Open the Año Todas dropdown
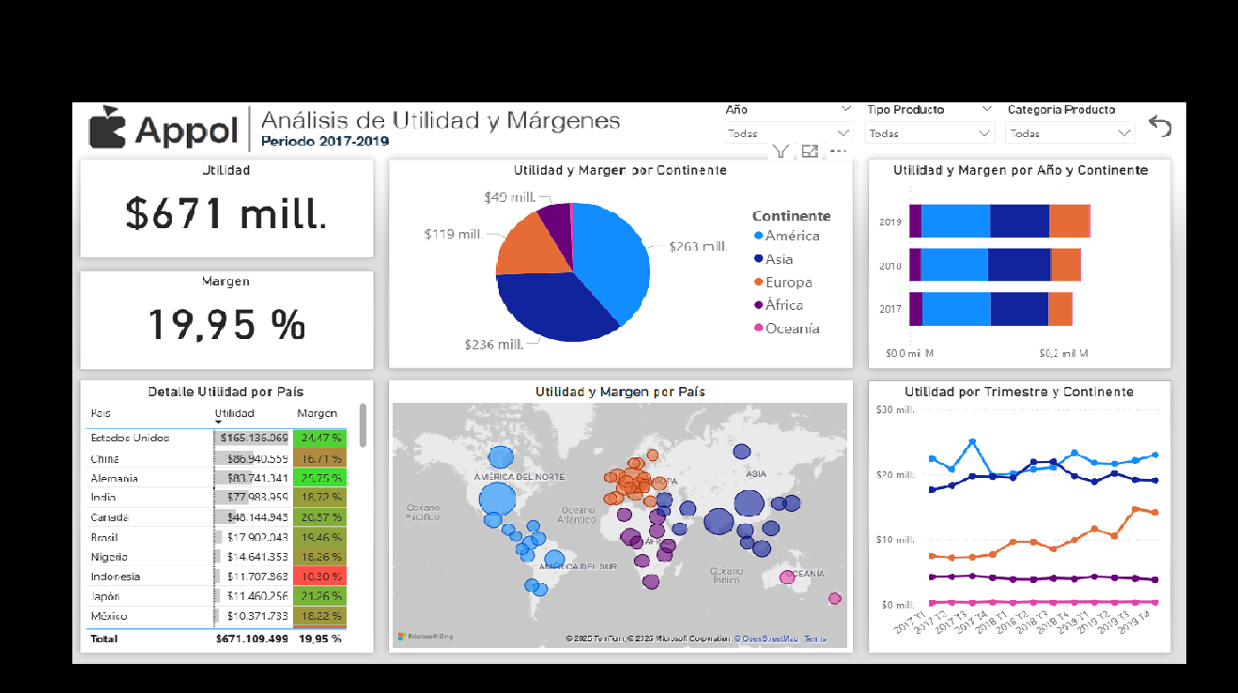 coord(787,133)
